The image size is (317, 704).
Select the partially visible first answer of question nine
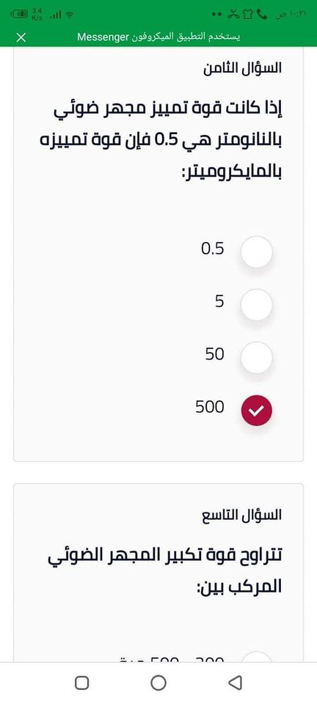pos(256,657)
